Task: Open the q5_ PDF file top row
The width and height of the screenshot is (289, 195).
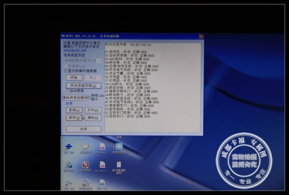Action: tap(102, 146)
